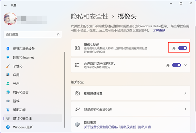The width and height of the screenshot is (196, 133).
Task: Disable 允许应用访问你的相机 toggle
Action: (176, 65)
